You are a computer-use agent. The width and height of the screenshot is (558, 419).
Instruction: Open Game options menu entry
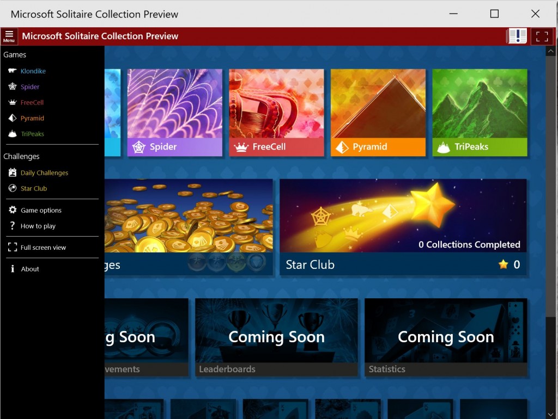(41, 210)
